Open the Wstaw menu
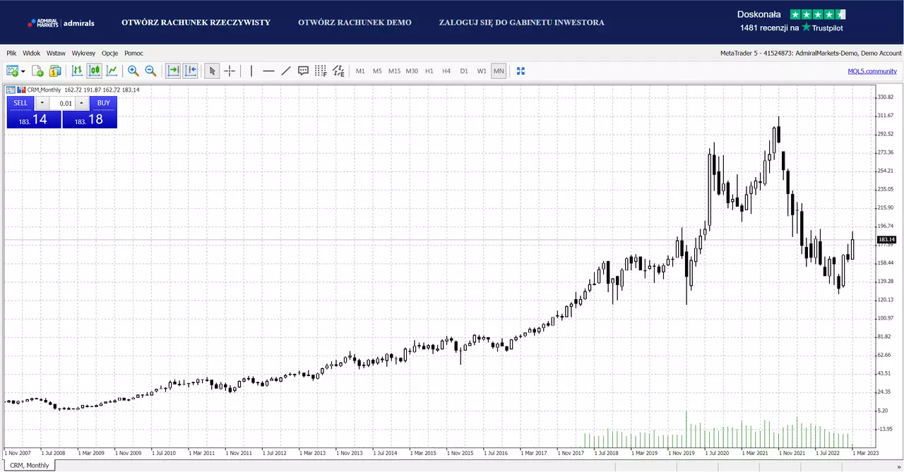This screenshot has width=904, height=472. (56, 53)
